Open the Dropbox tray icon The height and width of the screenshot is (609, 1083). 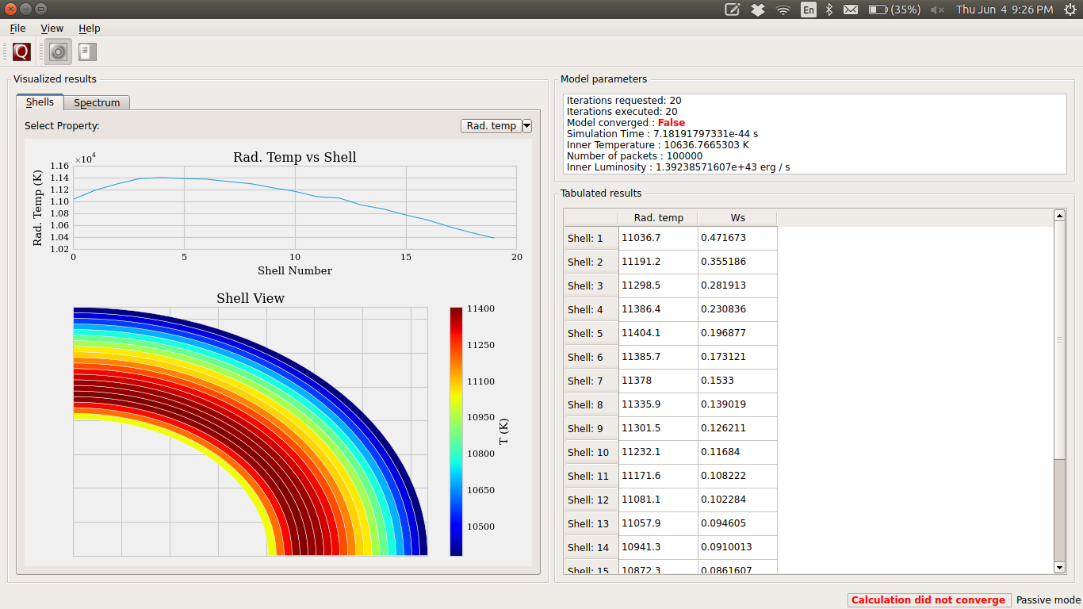click(758, 10)
